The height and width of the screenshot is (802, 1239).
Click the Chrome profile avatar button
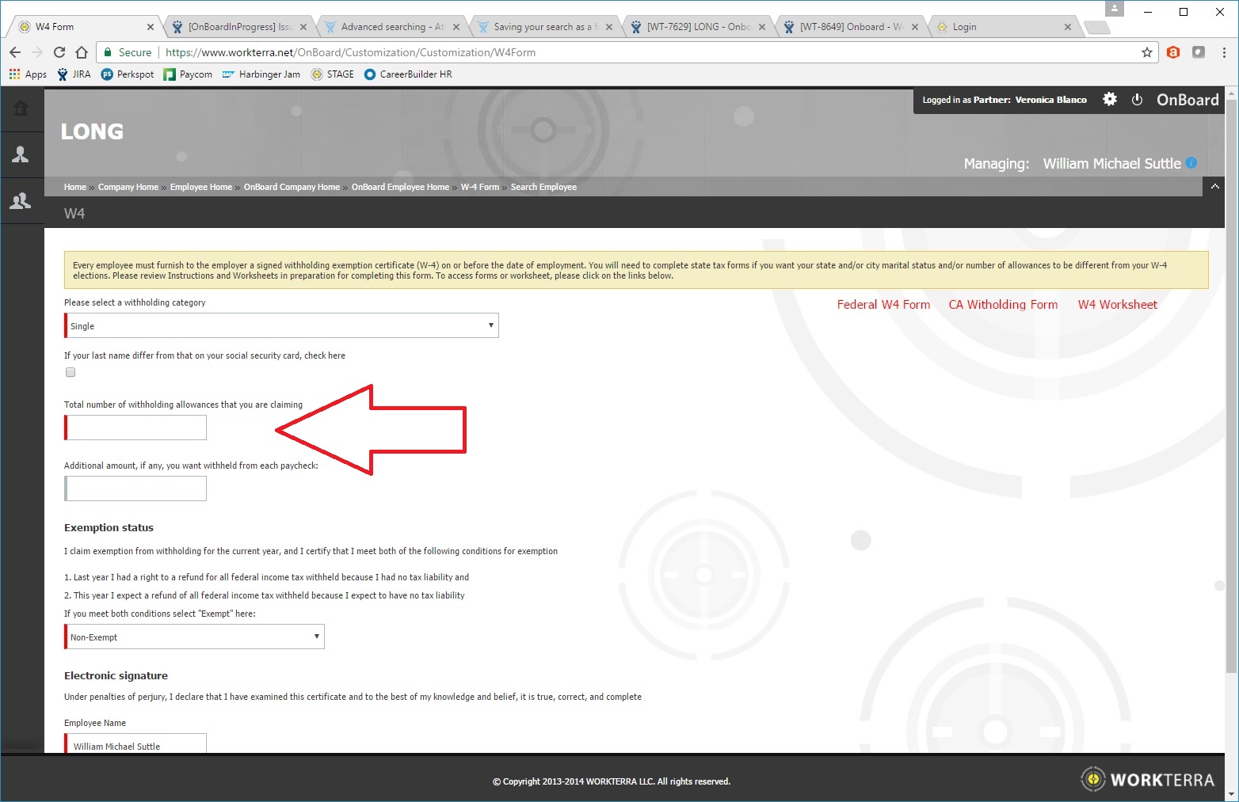coord(1115,9)
